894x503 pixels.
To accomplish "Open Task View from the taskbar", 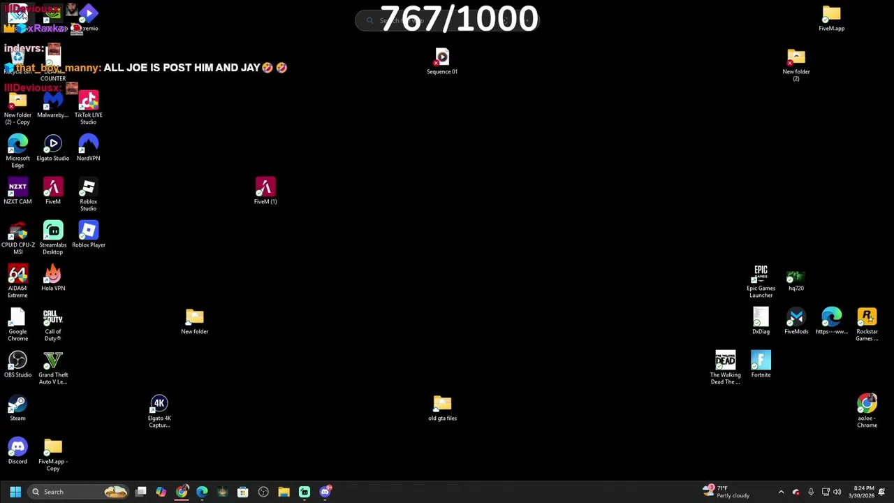I will coord(140,492).
